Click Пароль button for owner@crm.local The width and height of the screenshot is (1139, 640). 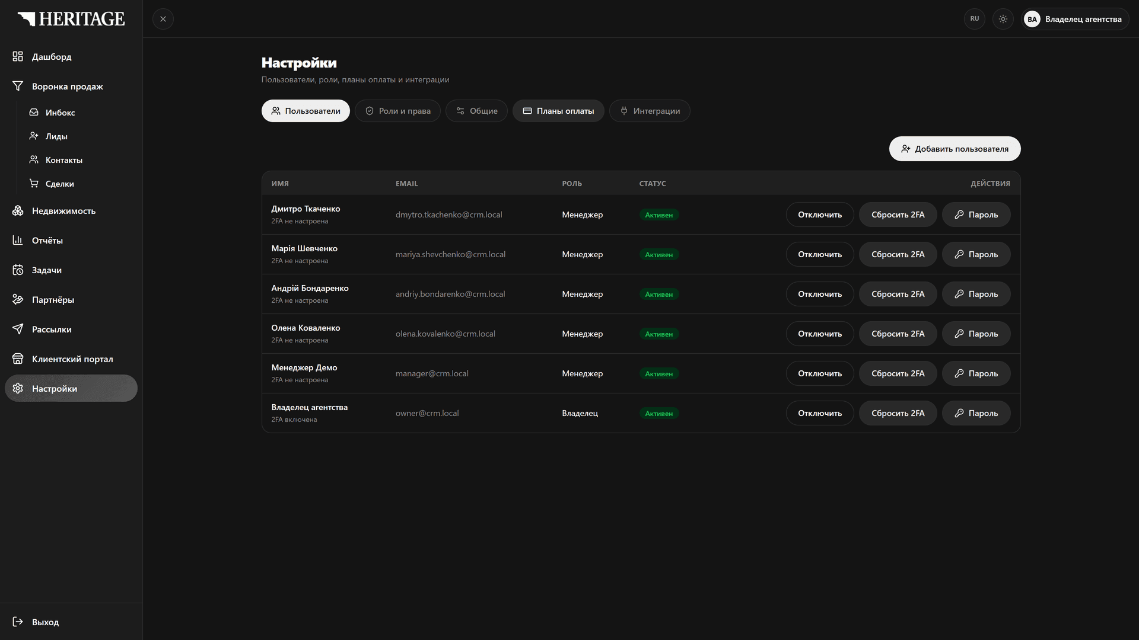(976, 413)
